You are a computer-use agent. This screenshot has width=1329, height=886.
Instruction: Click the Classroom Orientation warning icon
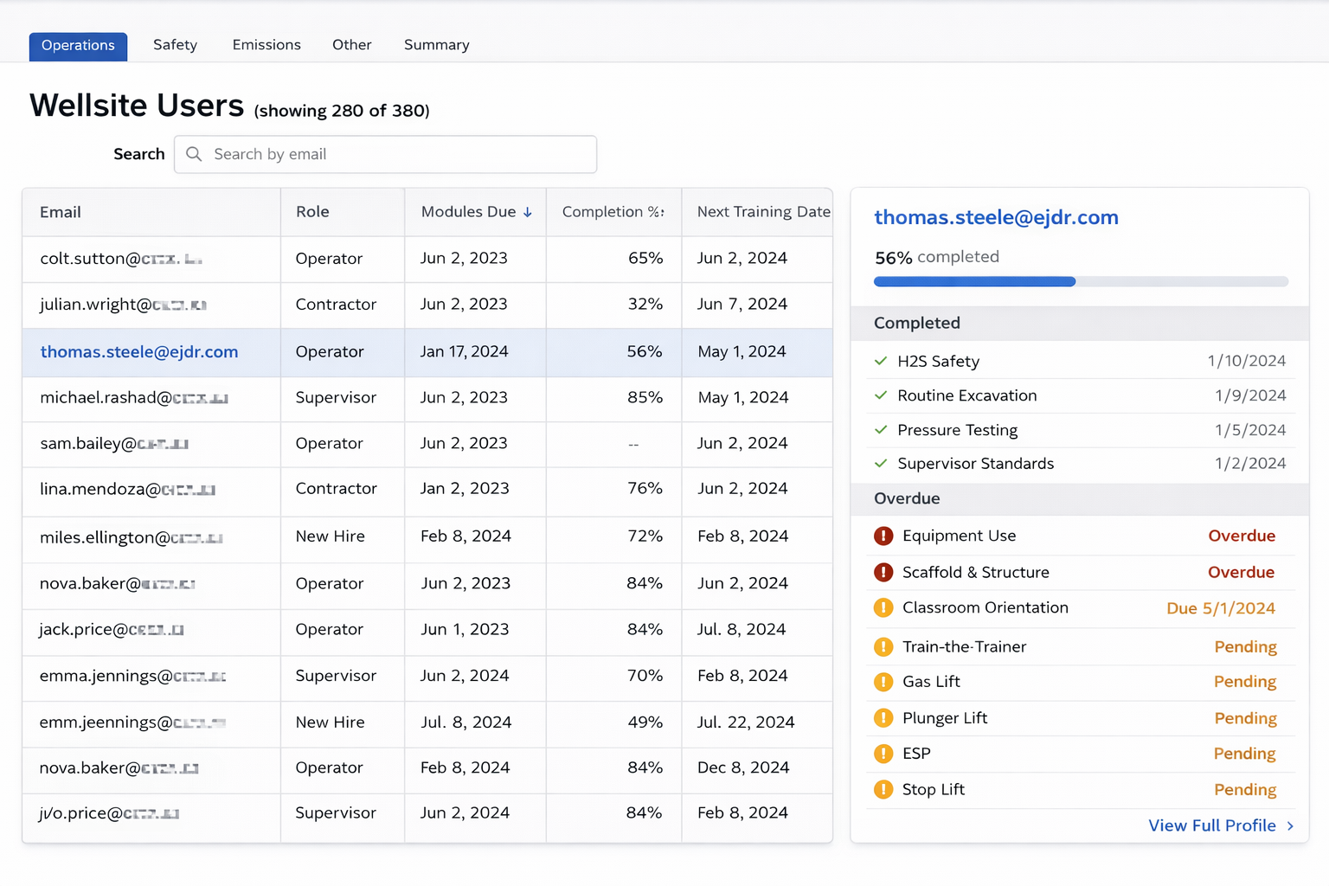(883, 608)
